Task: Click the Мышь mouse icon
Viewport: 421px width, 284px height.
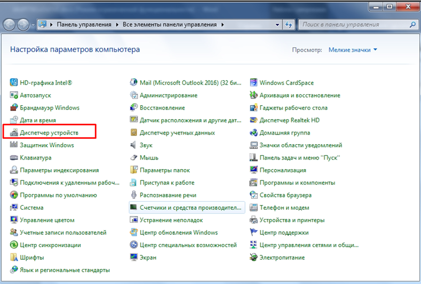Action: pos(133,157)
